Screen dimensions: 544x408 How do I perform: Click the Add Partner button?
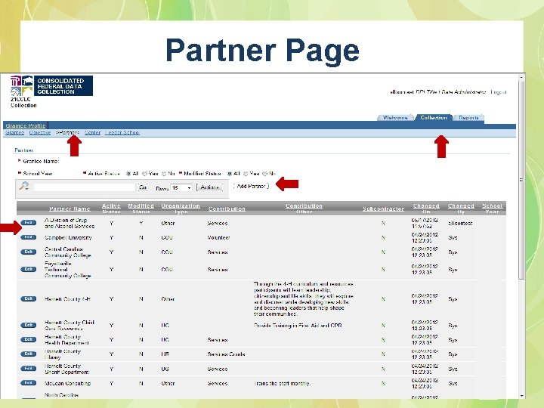pyautogui.click(x=251, y=186)
